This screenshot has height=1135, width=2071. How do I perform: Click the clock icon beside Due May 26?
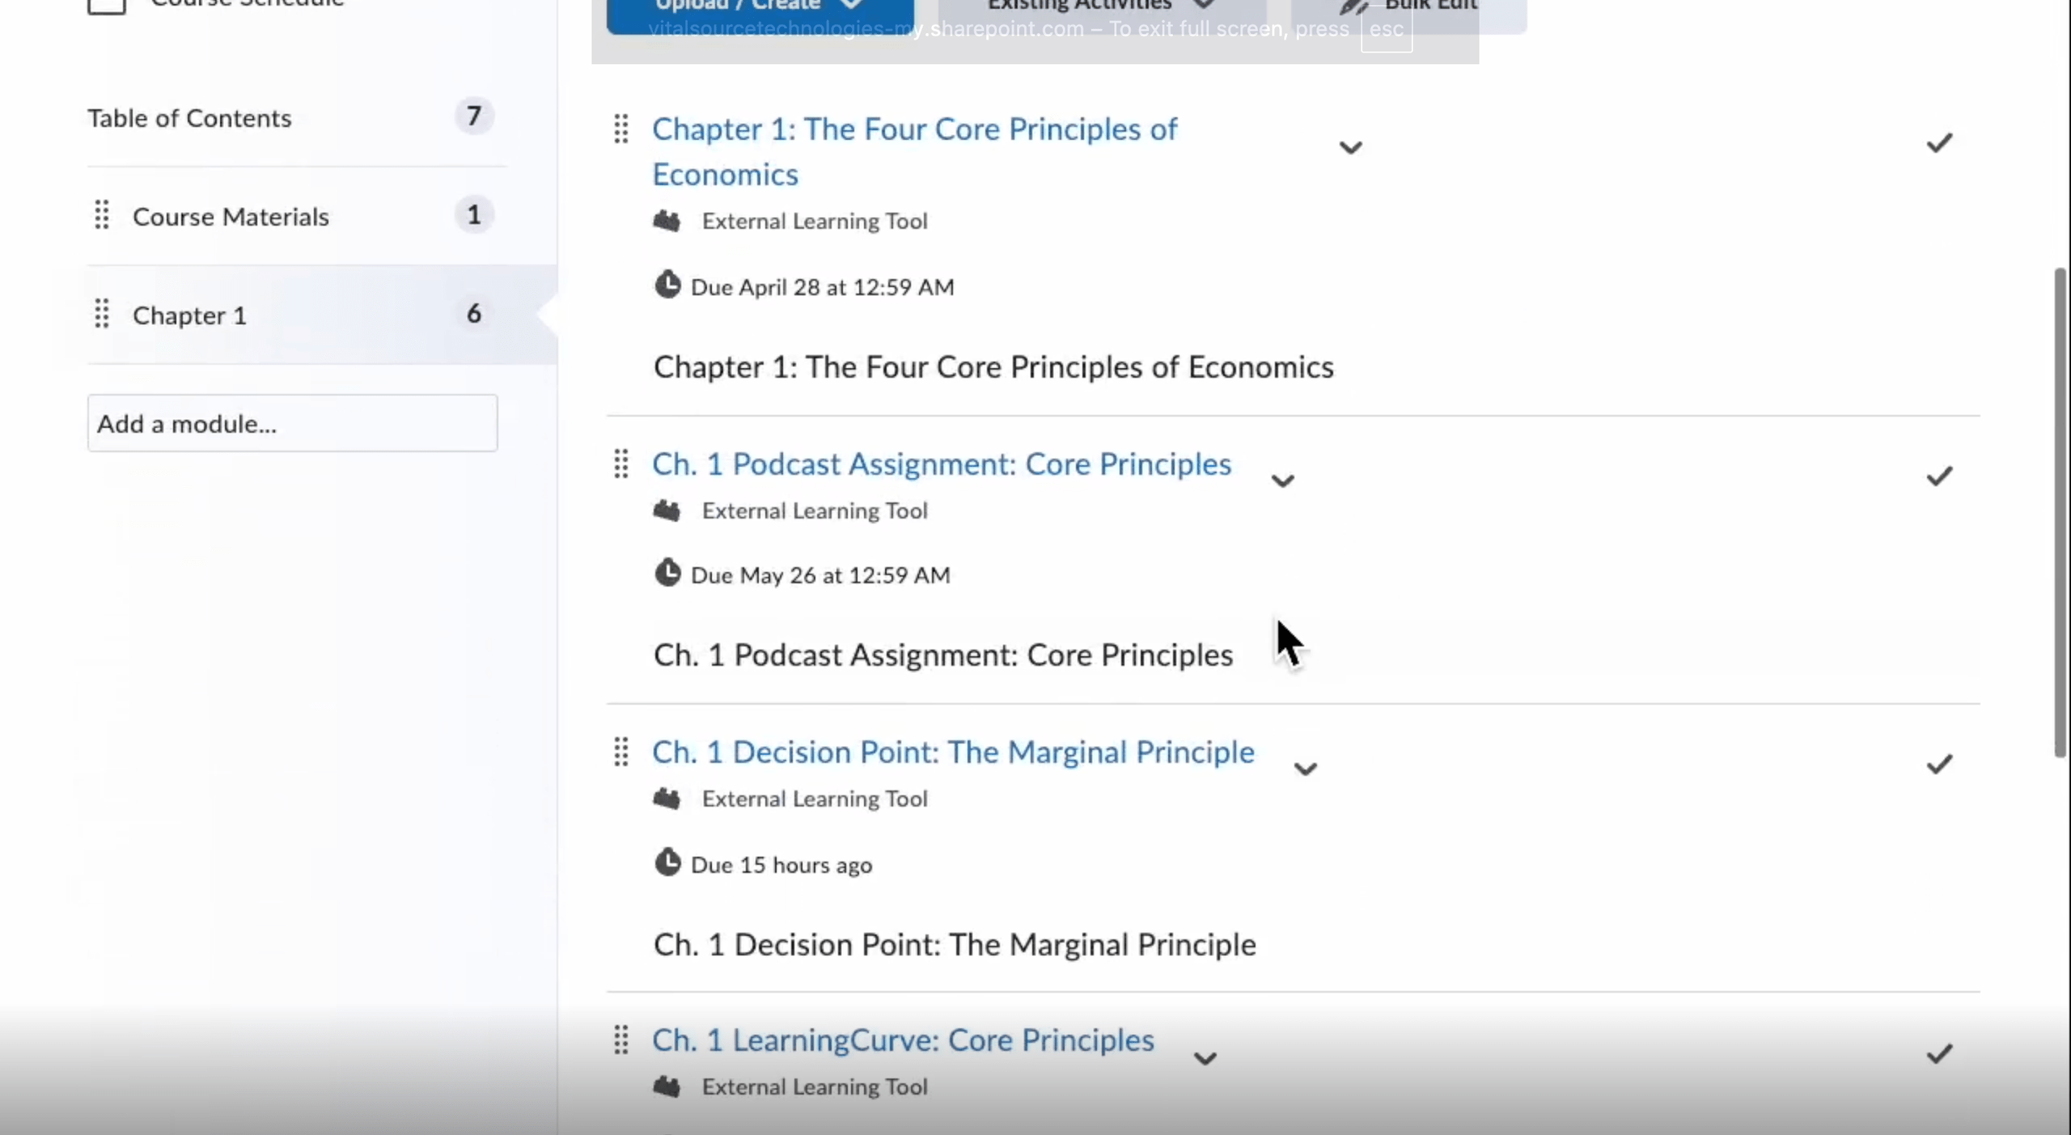[x=667, y=573]
